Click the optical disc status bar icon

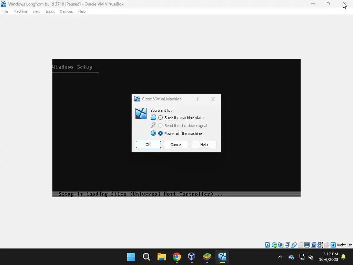point(274,245)
